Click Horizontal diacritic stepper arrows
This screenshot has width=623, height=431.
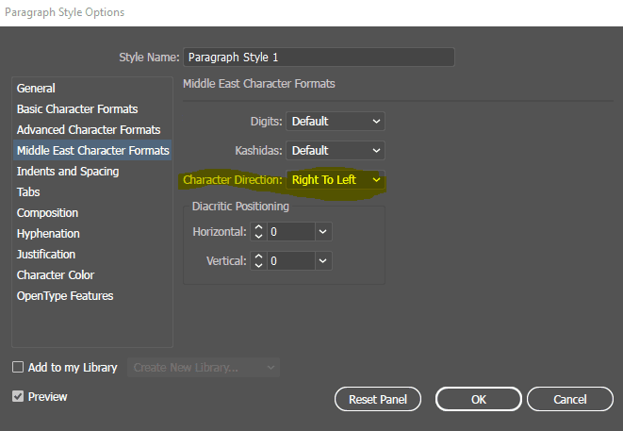[x=259, y=231]
